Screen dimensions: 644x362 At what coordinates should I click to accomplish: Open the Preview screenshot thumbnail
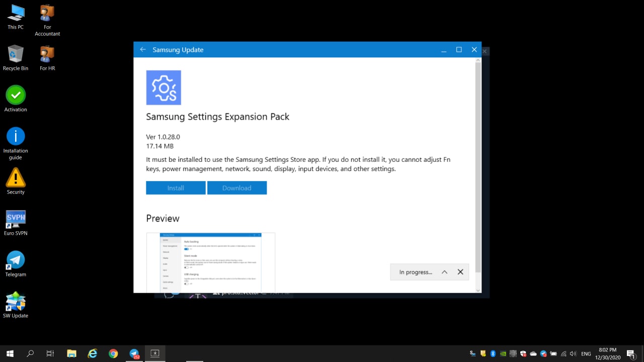click(x=211, y=262)
